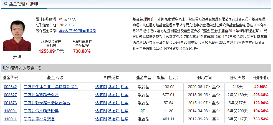Open fund code 110011
Image resolution: width=273 pixels, height=125 pixels.
pos(11,119)
